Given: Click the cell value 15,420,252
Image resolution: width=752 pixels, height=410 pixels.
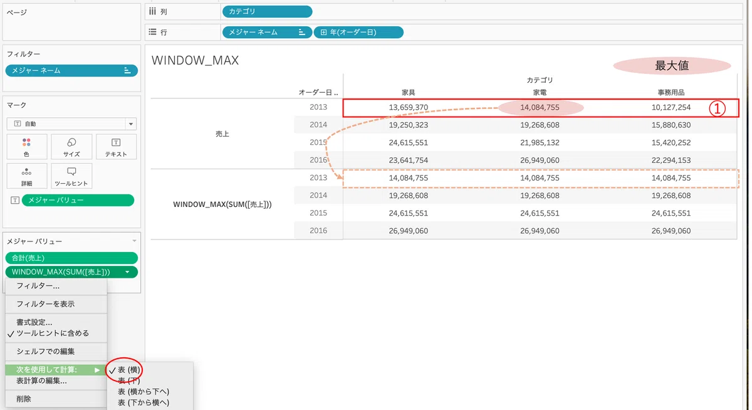Looking at the screenshot, I should pos(671,142).
